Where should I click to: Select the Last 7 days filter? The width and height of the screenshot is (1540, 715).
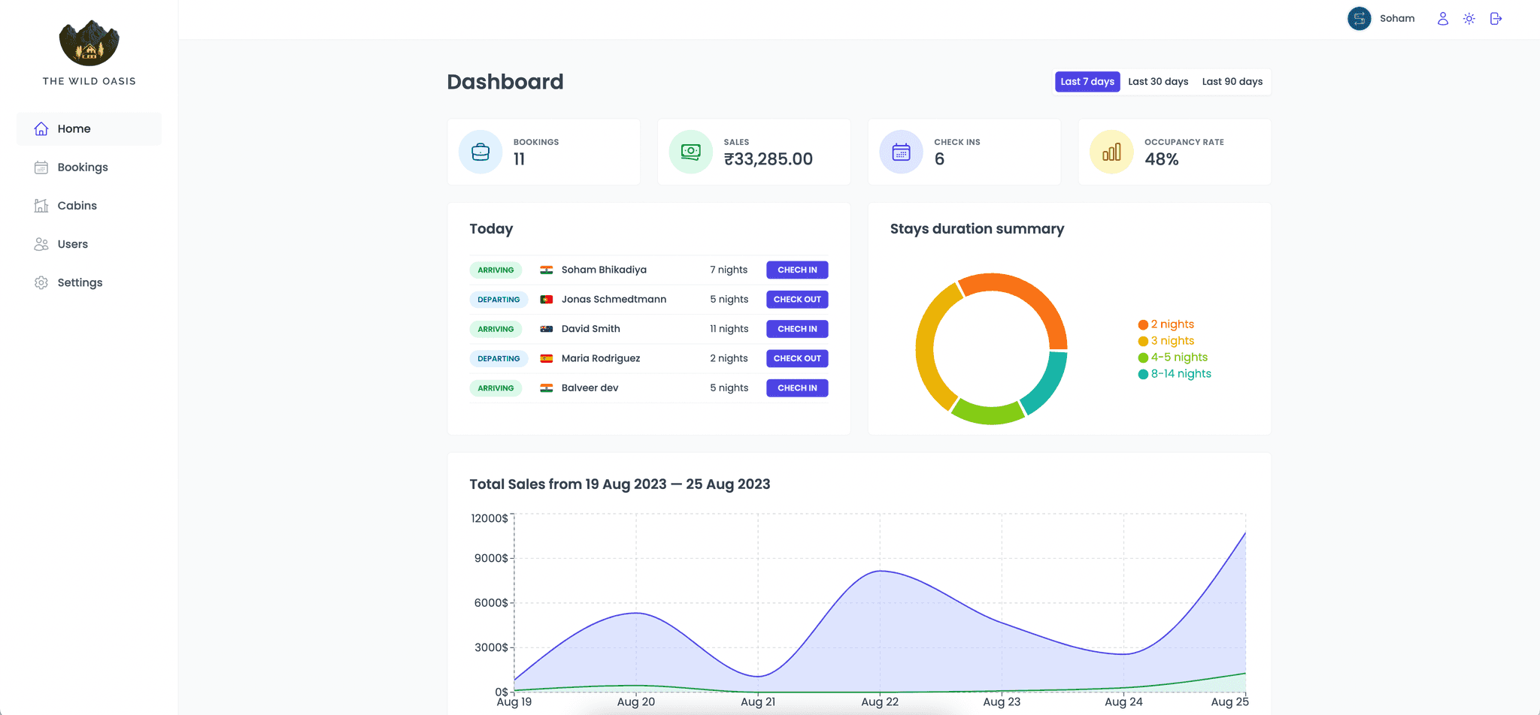pos(1087,82)
